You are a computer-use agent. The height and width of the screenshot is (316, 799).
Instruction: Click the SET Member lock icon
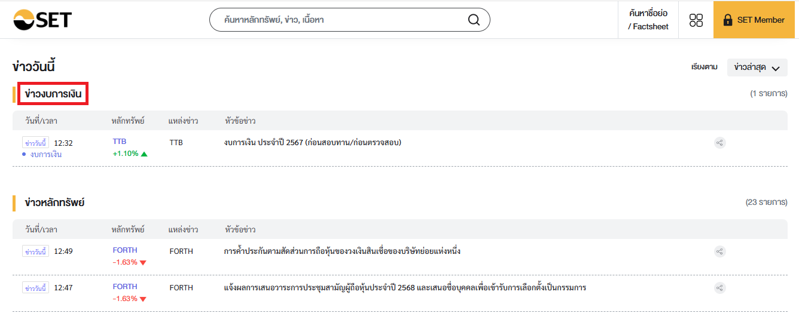(728, 20)
